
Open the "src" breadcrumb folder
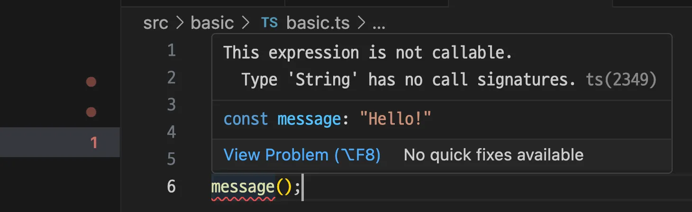155,23
